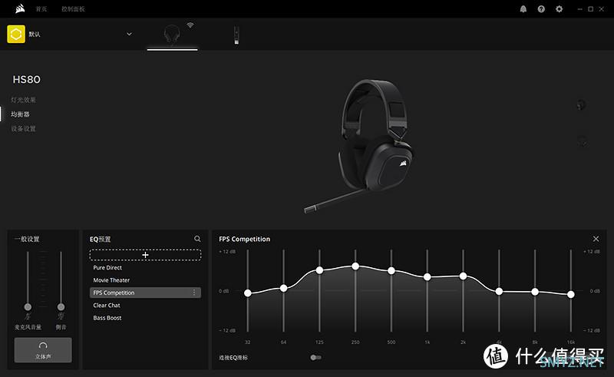Select the USB wireless dongle device icon
The image size is (614, 377).
(x=236, y=35)
